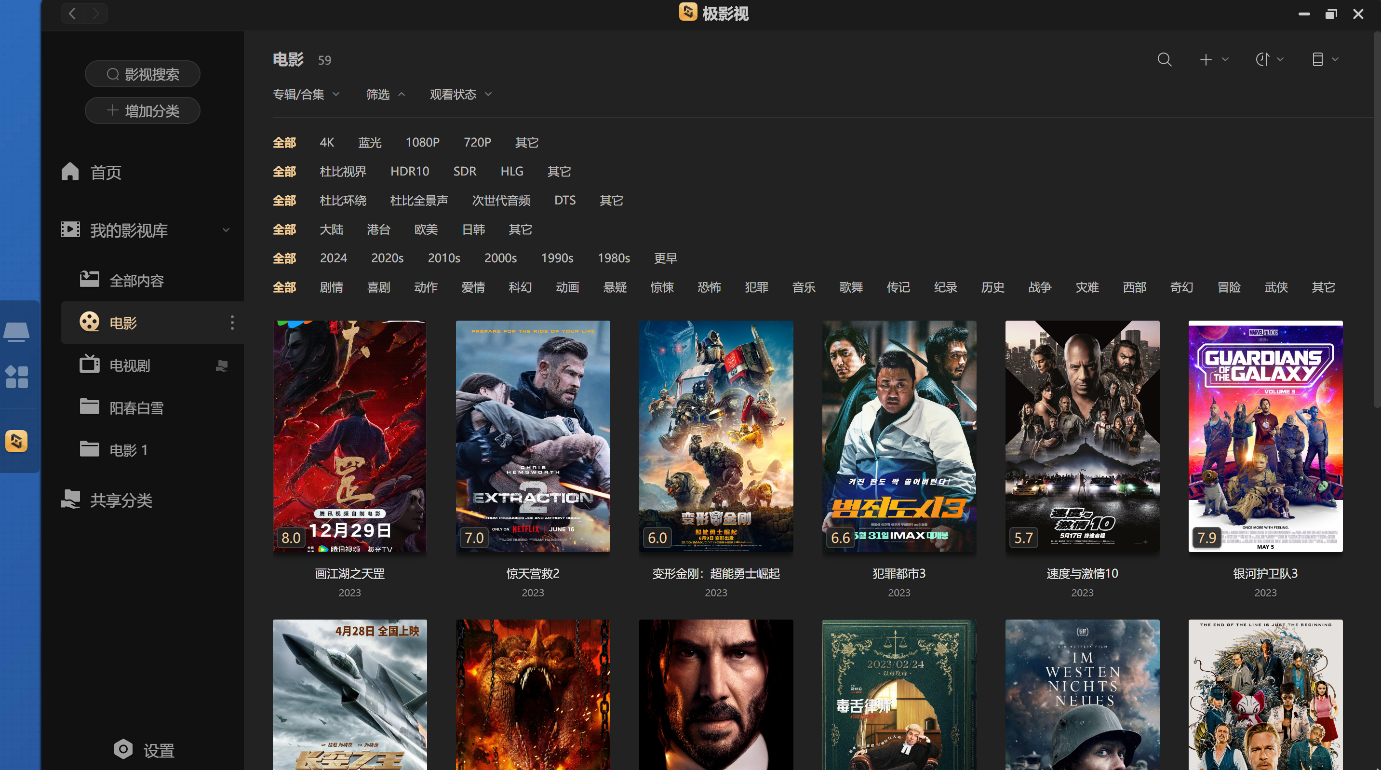Open the 电视剧 category
This screenshot has height=770, width=1381.
[x=114, y=365]
